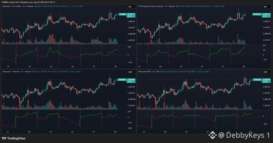273x143 pixels.
Task: Click the 'Ethereum / TetherUS · 1h · Binance' title
Action: coord(17,72)
